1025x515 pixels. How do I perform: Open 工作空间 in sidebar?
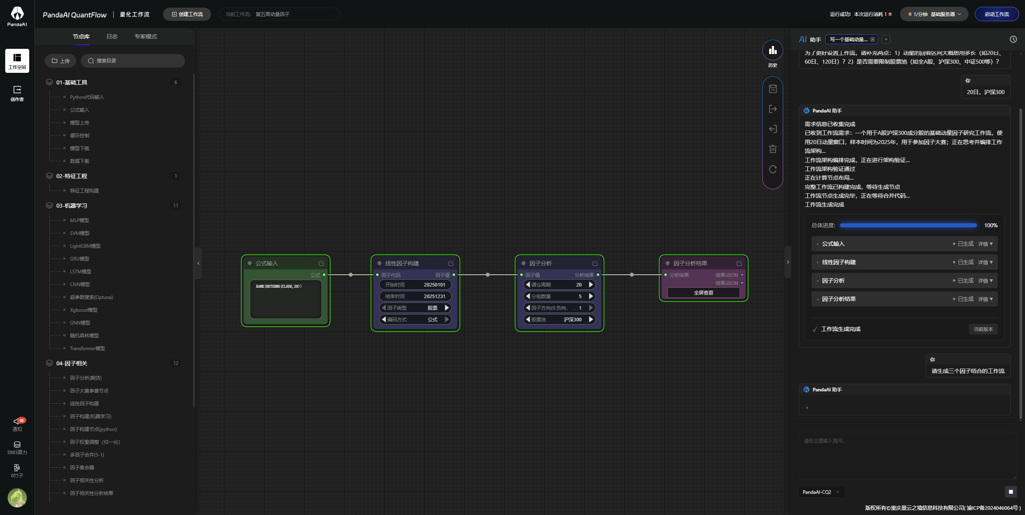(17, 60)
